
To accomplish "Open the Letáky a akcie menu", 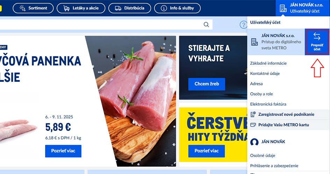I will coord(81,8).
